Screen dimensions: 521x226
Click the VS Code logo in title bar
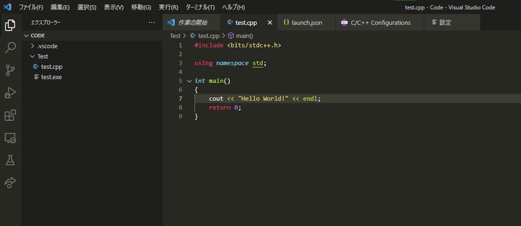7,7
